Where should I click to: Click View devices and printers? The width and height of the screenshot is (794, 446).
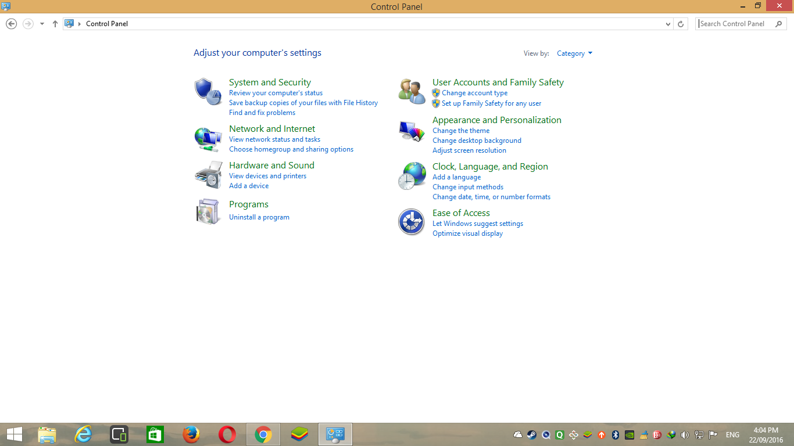(267, 176)
